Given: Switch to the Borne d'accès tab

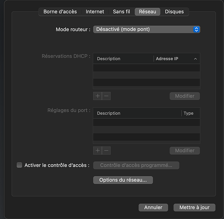Looking at the screenshot, I should pos(60,12).
